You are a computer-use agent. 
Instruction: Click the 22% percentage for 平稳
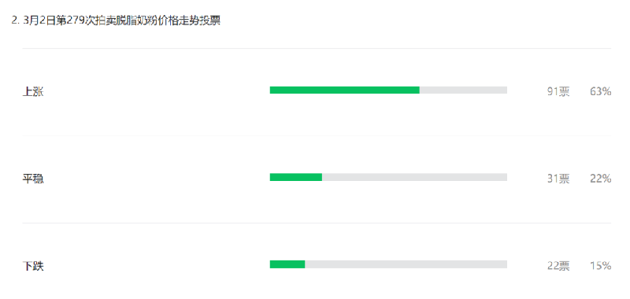601,179
